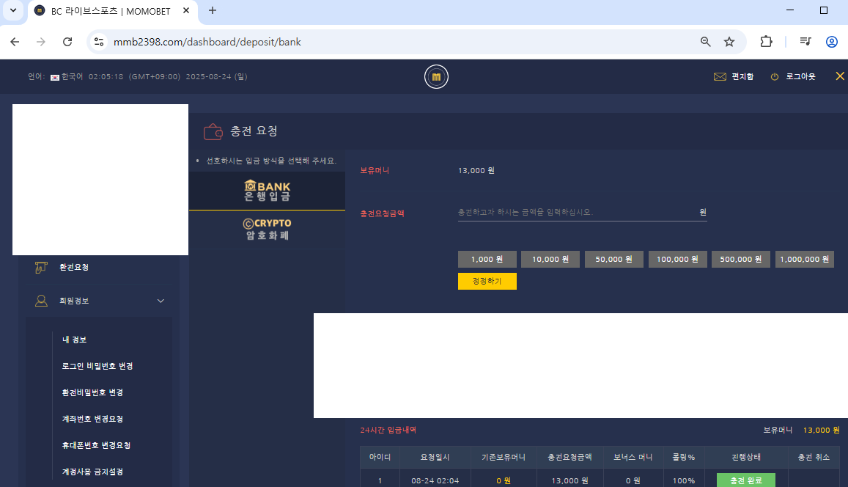
Task: Click the 로그아웃 power icon
Action: coord(775,77)
